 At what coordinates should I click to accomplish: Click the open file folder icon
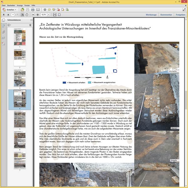[x=23, y=10]
